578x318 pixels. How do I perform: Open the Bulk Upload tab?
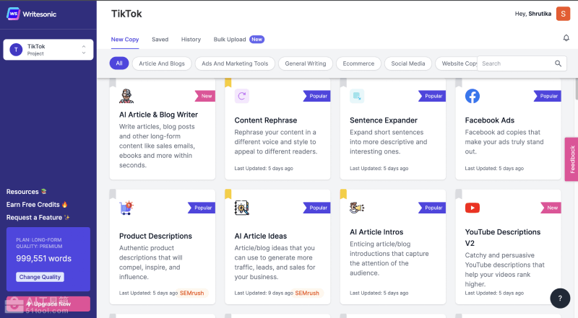[230, 39]
